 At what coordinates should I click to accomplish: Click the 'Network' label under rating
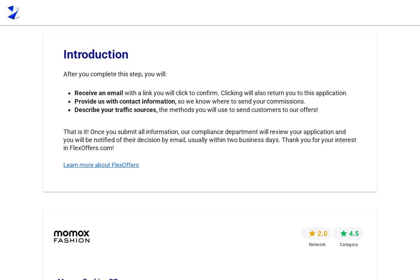click(317, 245)
